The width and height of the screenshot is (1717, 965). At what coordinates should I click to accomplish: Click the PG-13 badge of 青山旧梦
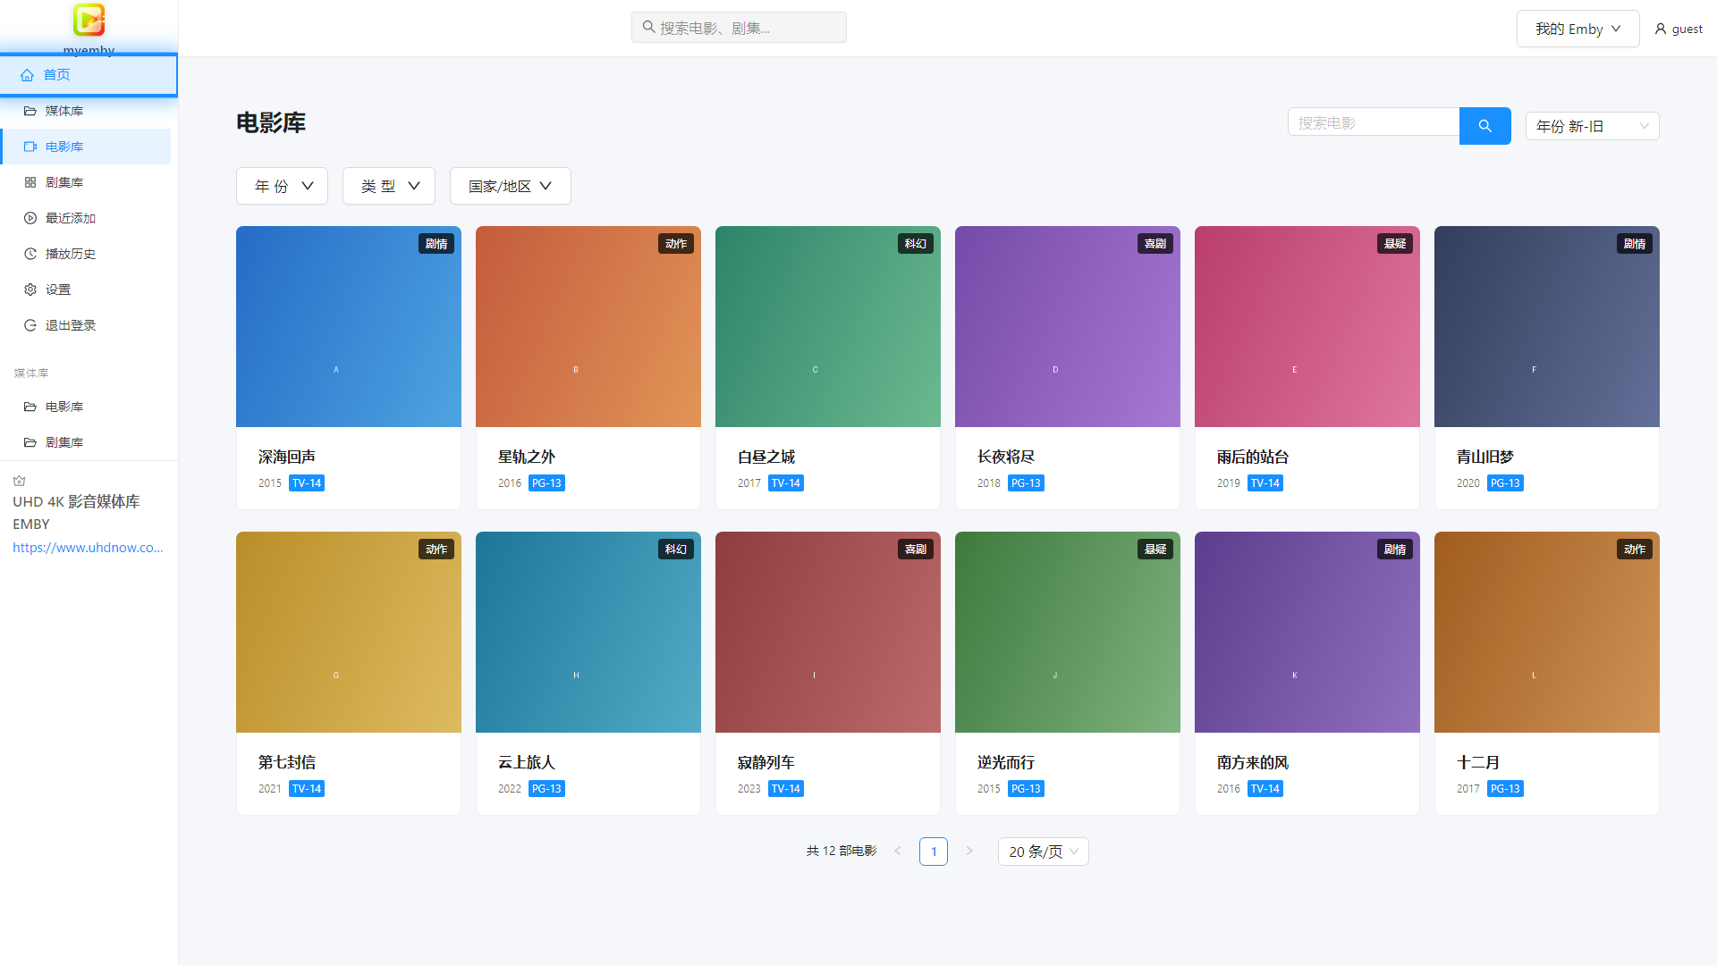pos(1505,483)
